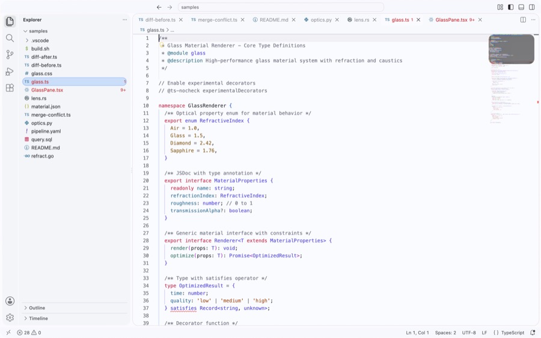Click Ln 1, Col 1 in status bar
Viewport: 541px width, 338px height.
(x=417, y=333)
